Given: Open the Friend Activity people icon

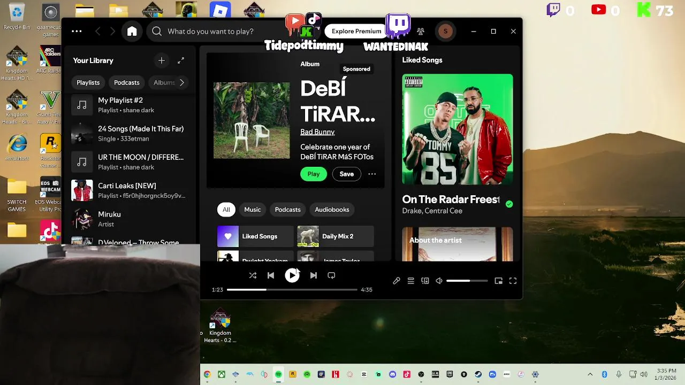Looking at the screenshot, I should [421, 32].
